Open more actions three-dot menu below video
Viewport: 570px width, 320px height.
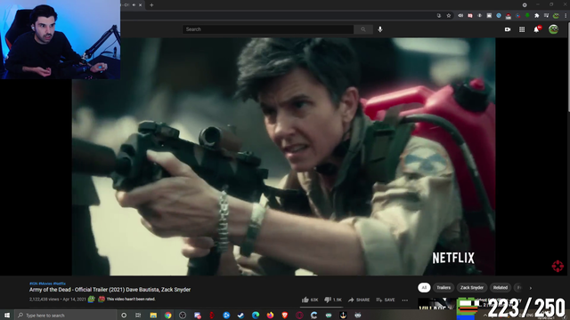point(404,300)
